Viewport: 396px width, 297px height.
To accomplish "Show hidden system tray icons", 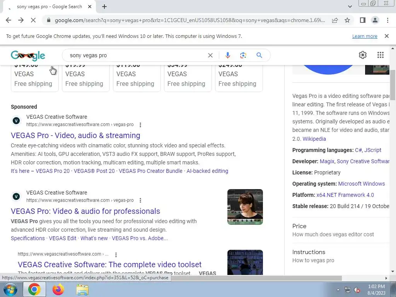I will coord(338,290).
